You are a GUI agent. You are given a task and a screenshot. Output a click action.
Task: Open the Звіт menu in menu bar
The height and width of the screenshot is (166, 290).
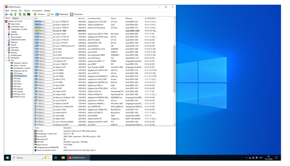(21, 10)
